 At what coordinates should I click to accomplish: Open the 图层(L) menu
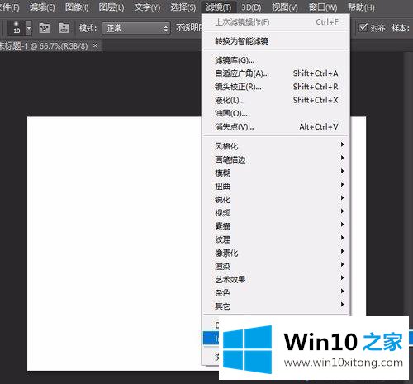click(x=112, y=7)
